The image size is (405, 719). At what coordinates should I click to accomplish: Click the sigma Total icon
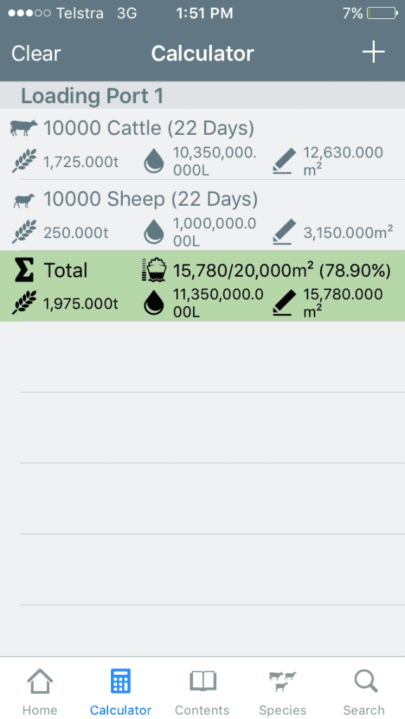click(x=24, y=270)
